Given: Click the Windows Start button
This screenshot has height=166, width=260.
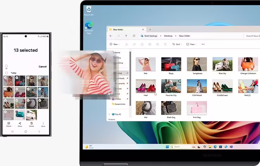Looking at the screenshot, I should click(167, 147).
